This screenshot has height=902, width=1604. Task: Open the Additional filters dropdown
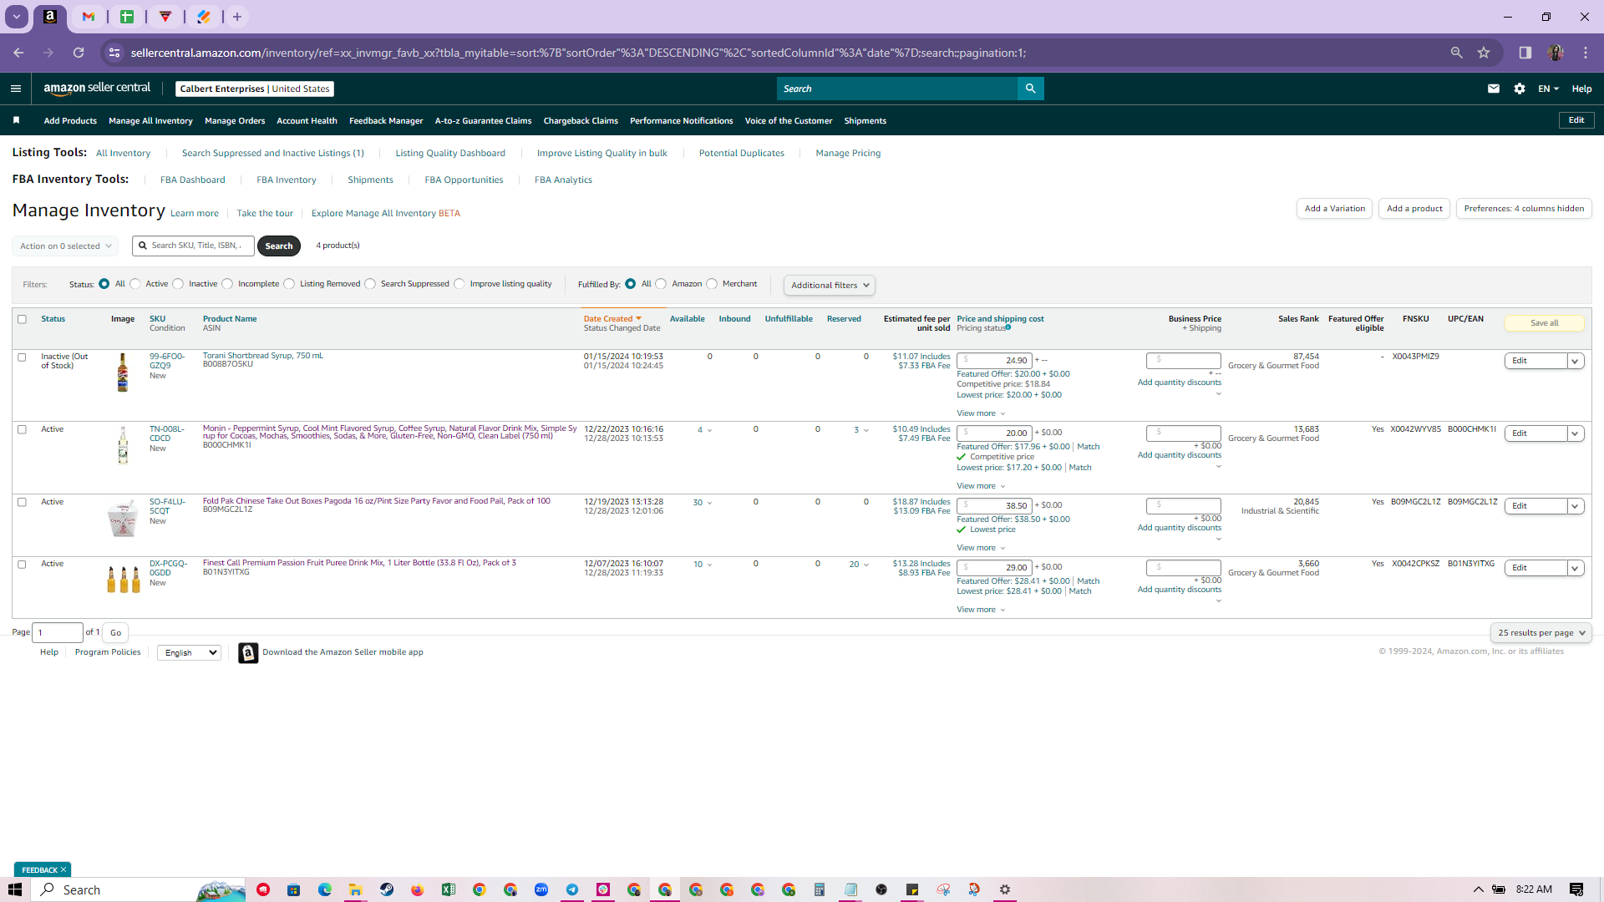830,286
